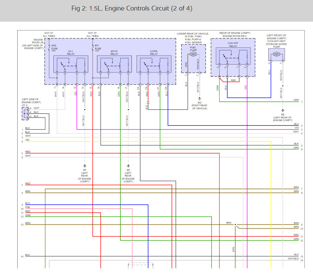Click the 'ENGINE ROOM J/B' label

[38, 41]
